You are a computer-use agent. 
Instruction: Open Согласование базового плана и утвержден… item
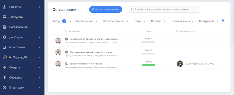click(x=95, y=39)
